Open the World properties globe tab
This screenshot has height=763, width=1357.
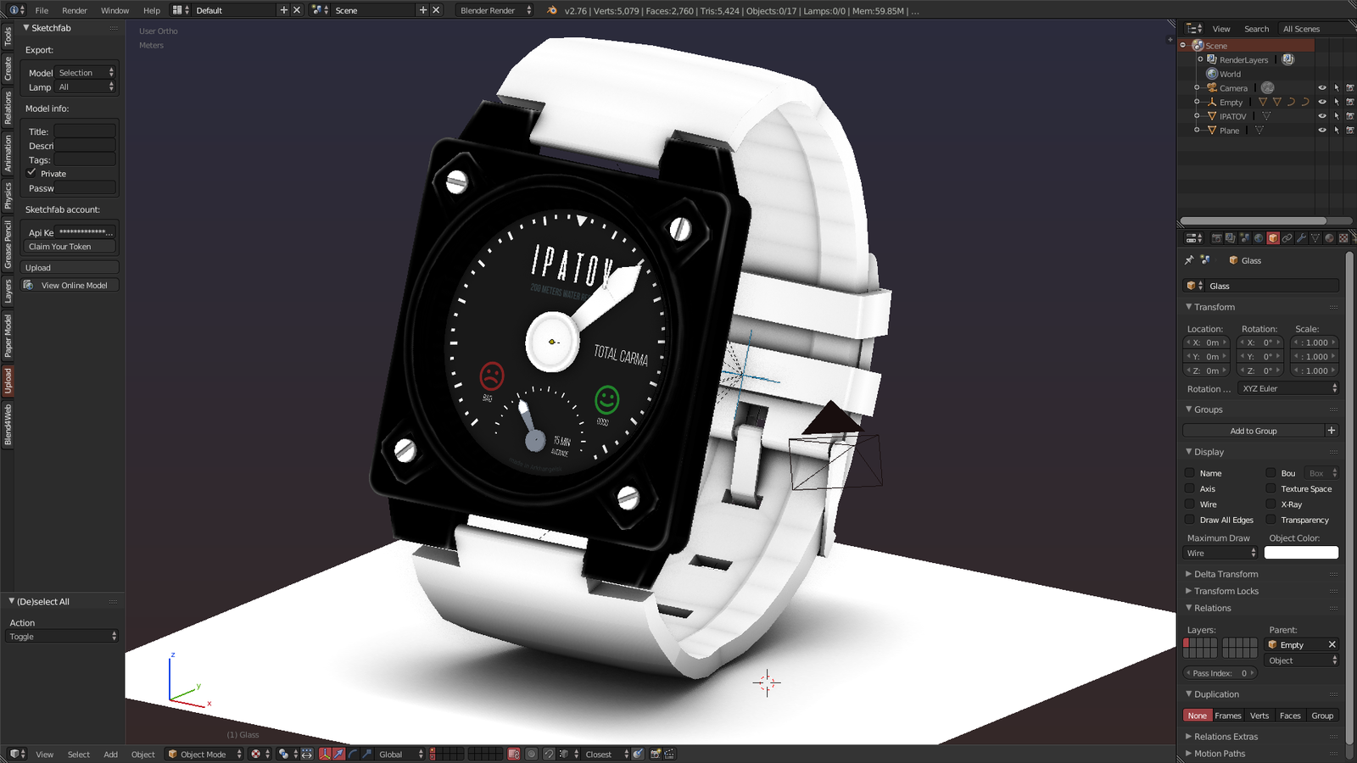[1259, 238]
